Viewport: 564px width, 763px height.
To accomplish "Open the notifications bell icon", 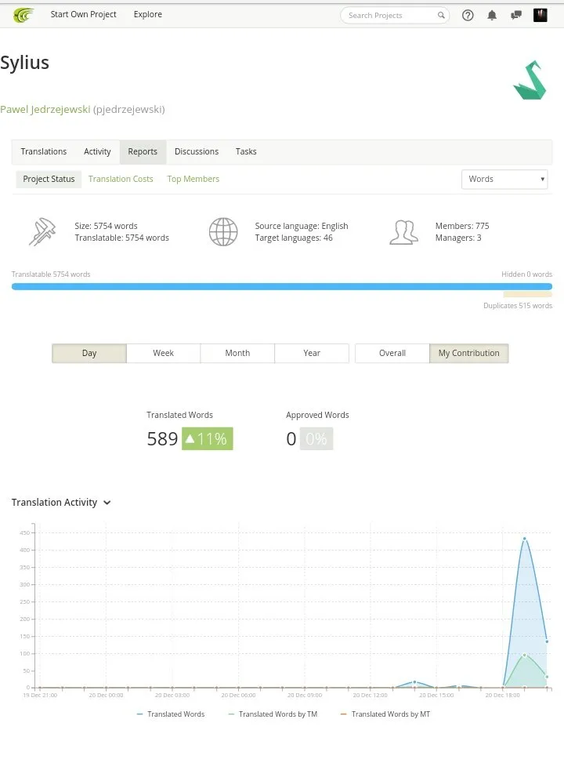I will 492,15.
